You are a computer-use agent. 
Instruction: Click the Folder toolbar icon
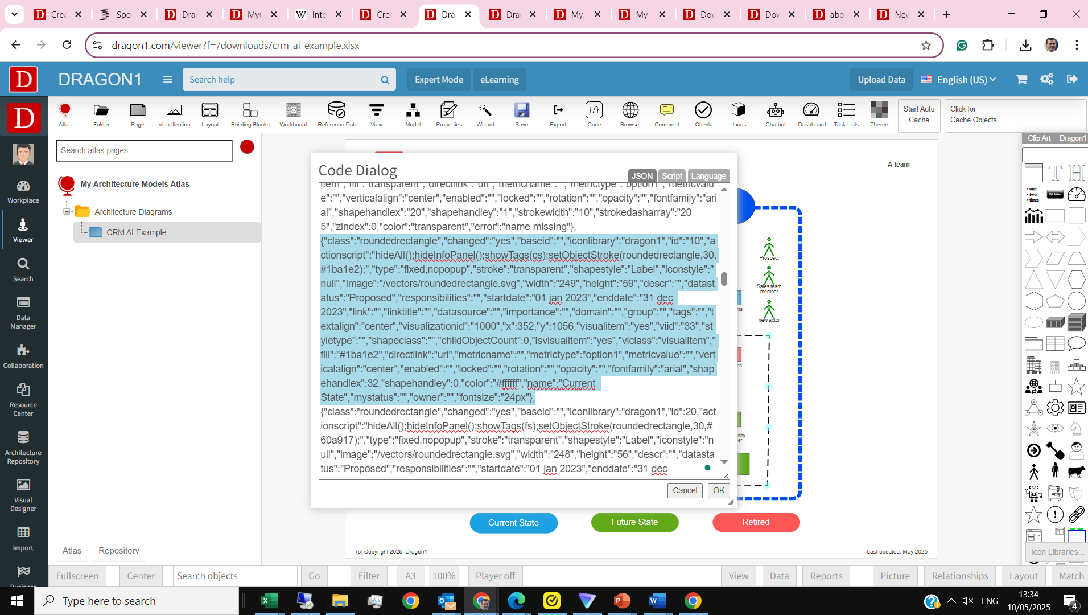[x=101, y=114]
